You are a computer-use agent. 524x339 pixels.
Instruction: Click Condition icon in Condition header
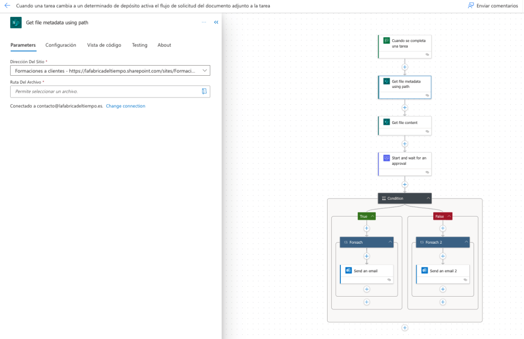pos(384,198)
